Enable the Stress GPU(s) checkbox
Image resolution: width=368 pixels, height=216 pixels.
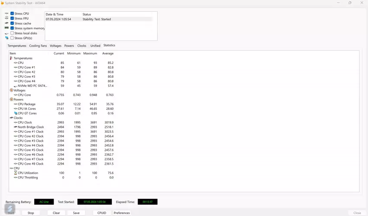click(12, 38)
